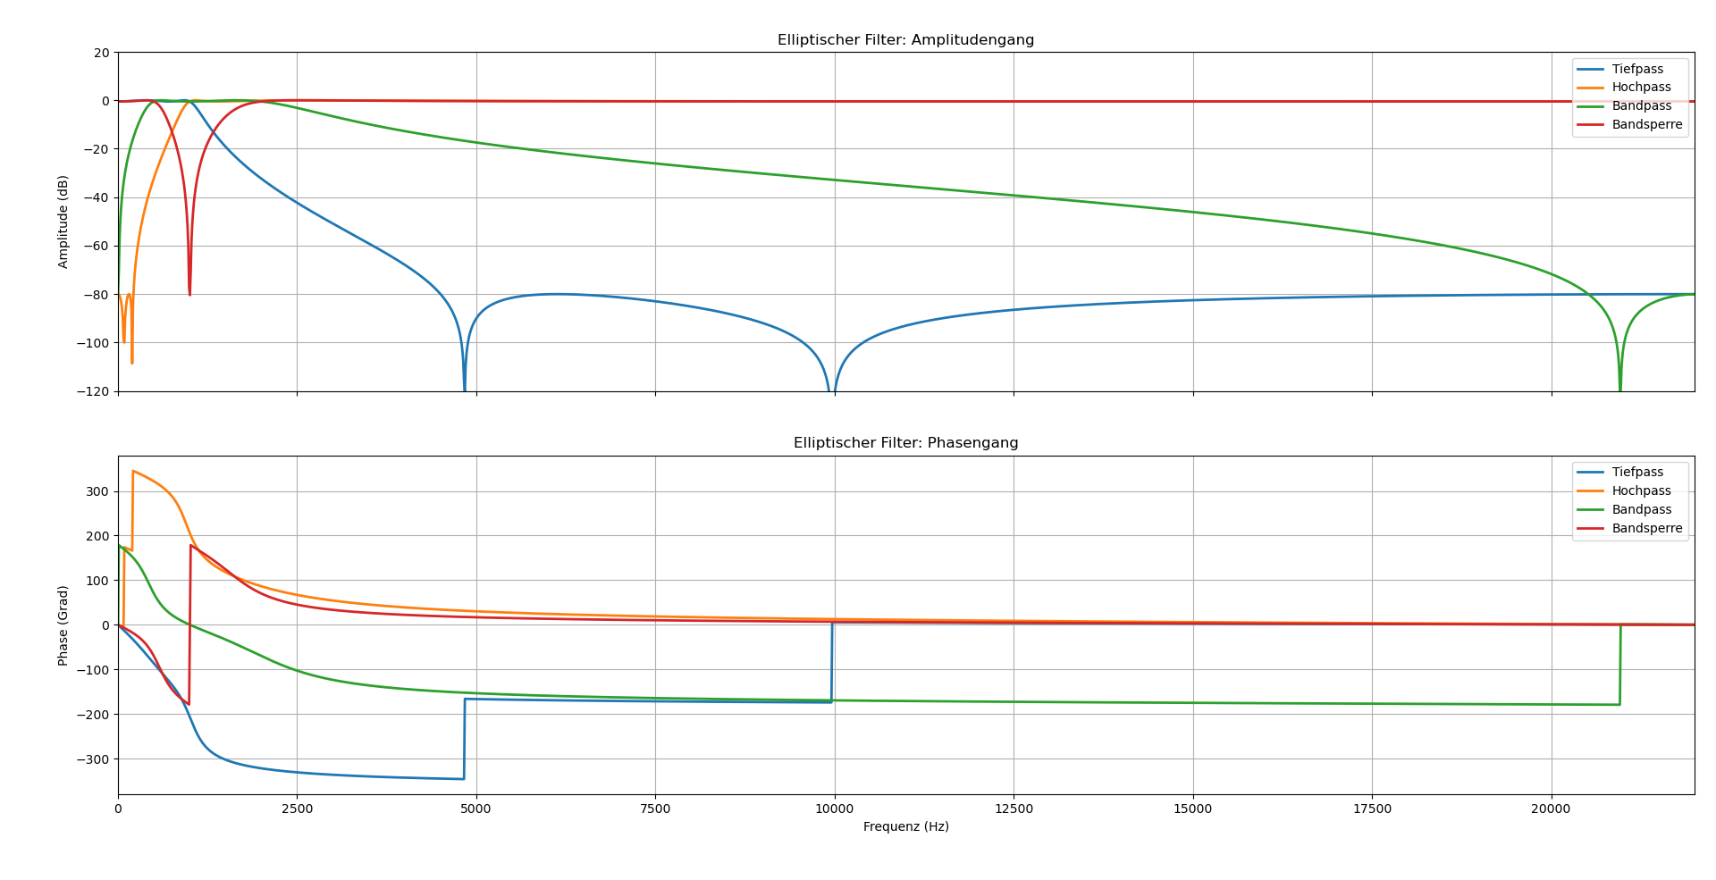Click the '−200' tick on phase axis
The height and width of the screenshot is (880, 1716).
point(93,715)
